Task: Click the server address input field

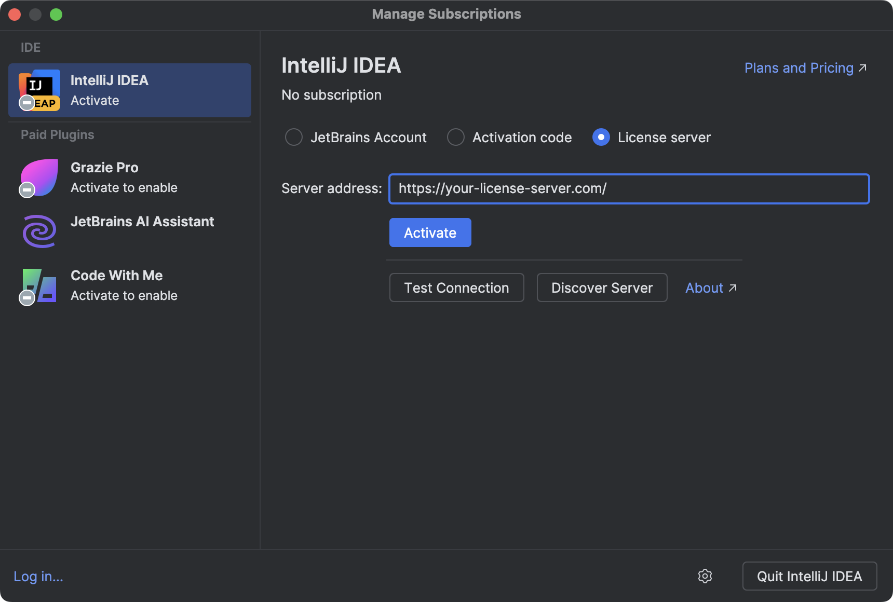Action: pyautogui.click(x=629, y=189)
